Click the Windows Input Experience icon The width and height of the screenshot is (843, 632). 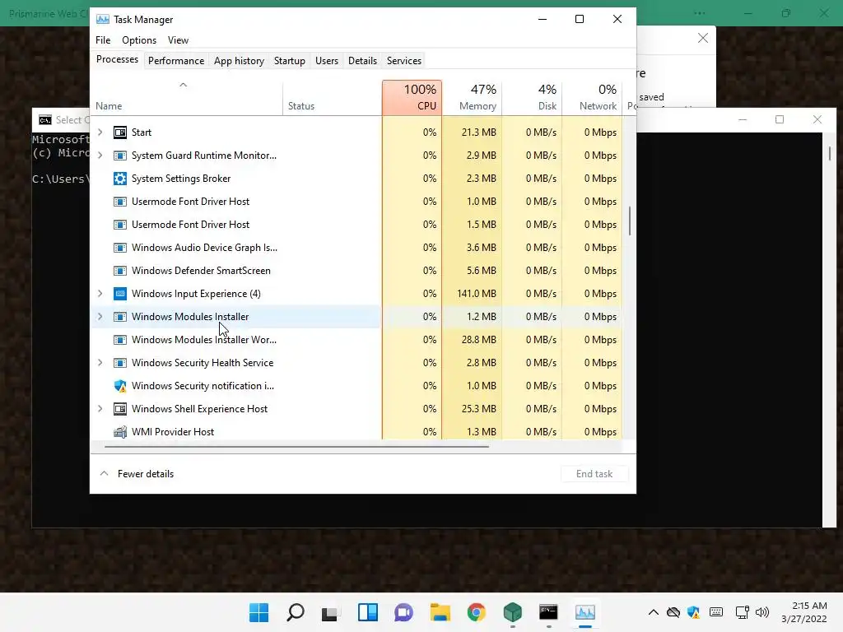point(120,294)
